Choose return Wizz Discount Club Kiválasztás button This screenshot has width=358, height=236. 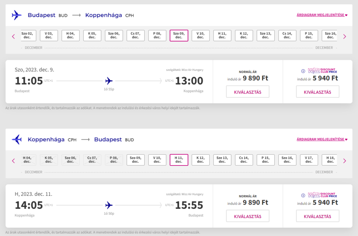tap(317, 216)
